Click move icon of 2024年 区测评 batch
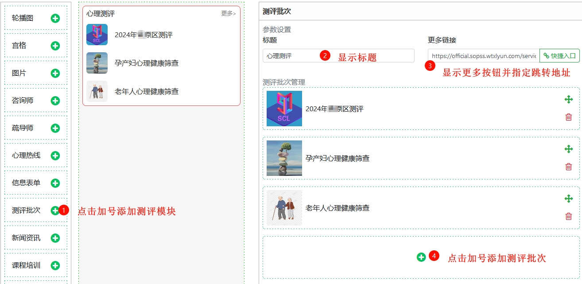Viewport: 582px width, 284px height. coord(569,99)
